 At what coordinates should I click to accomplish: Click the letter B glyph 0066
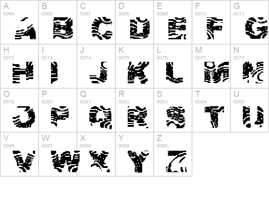[x=58, y=22]
